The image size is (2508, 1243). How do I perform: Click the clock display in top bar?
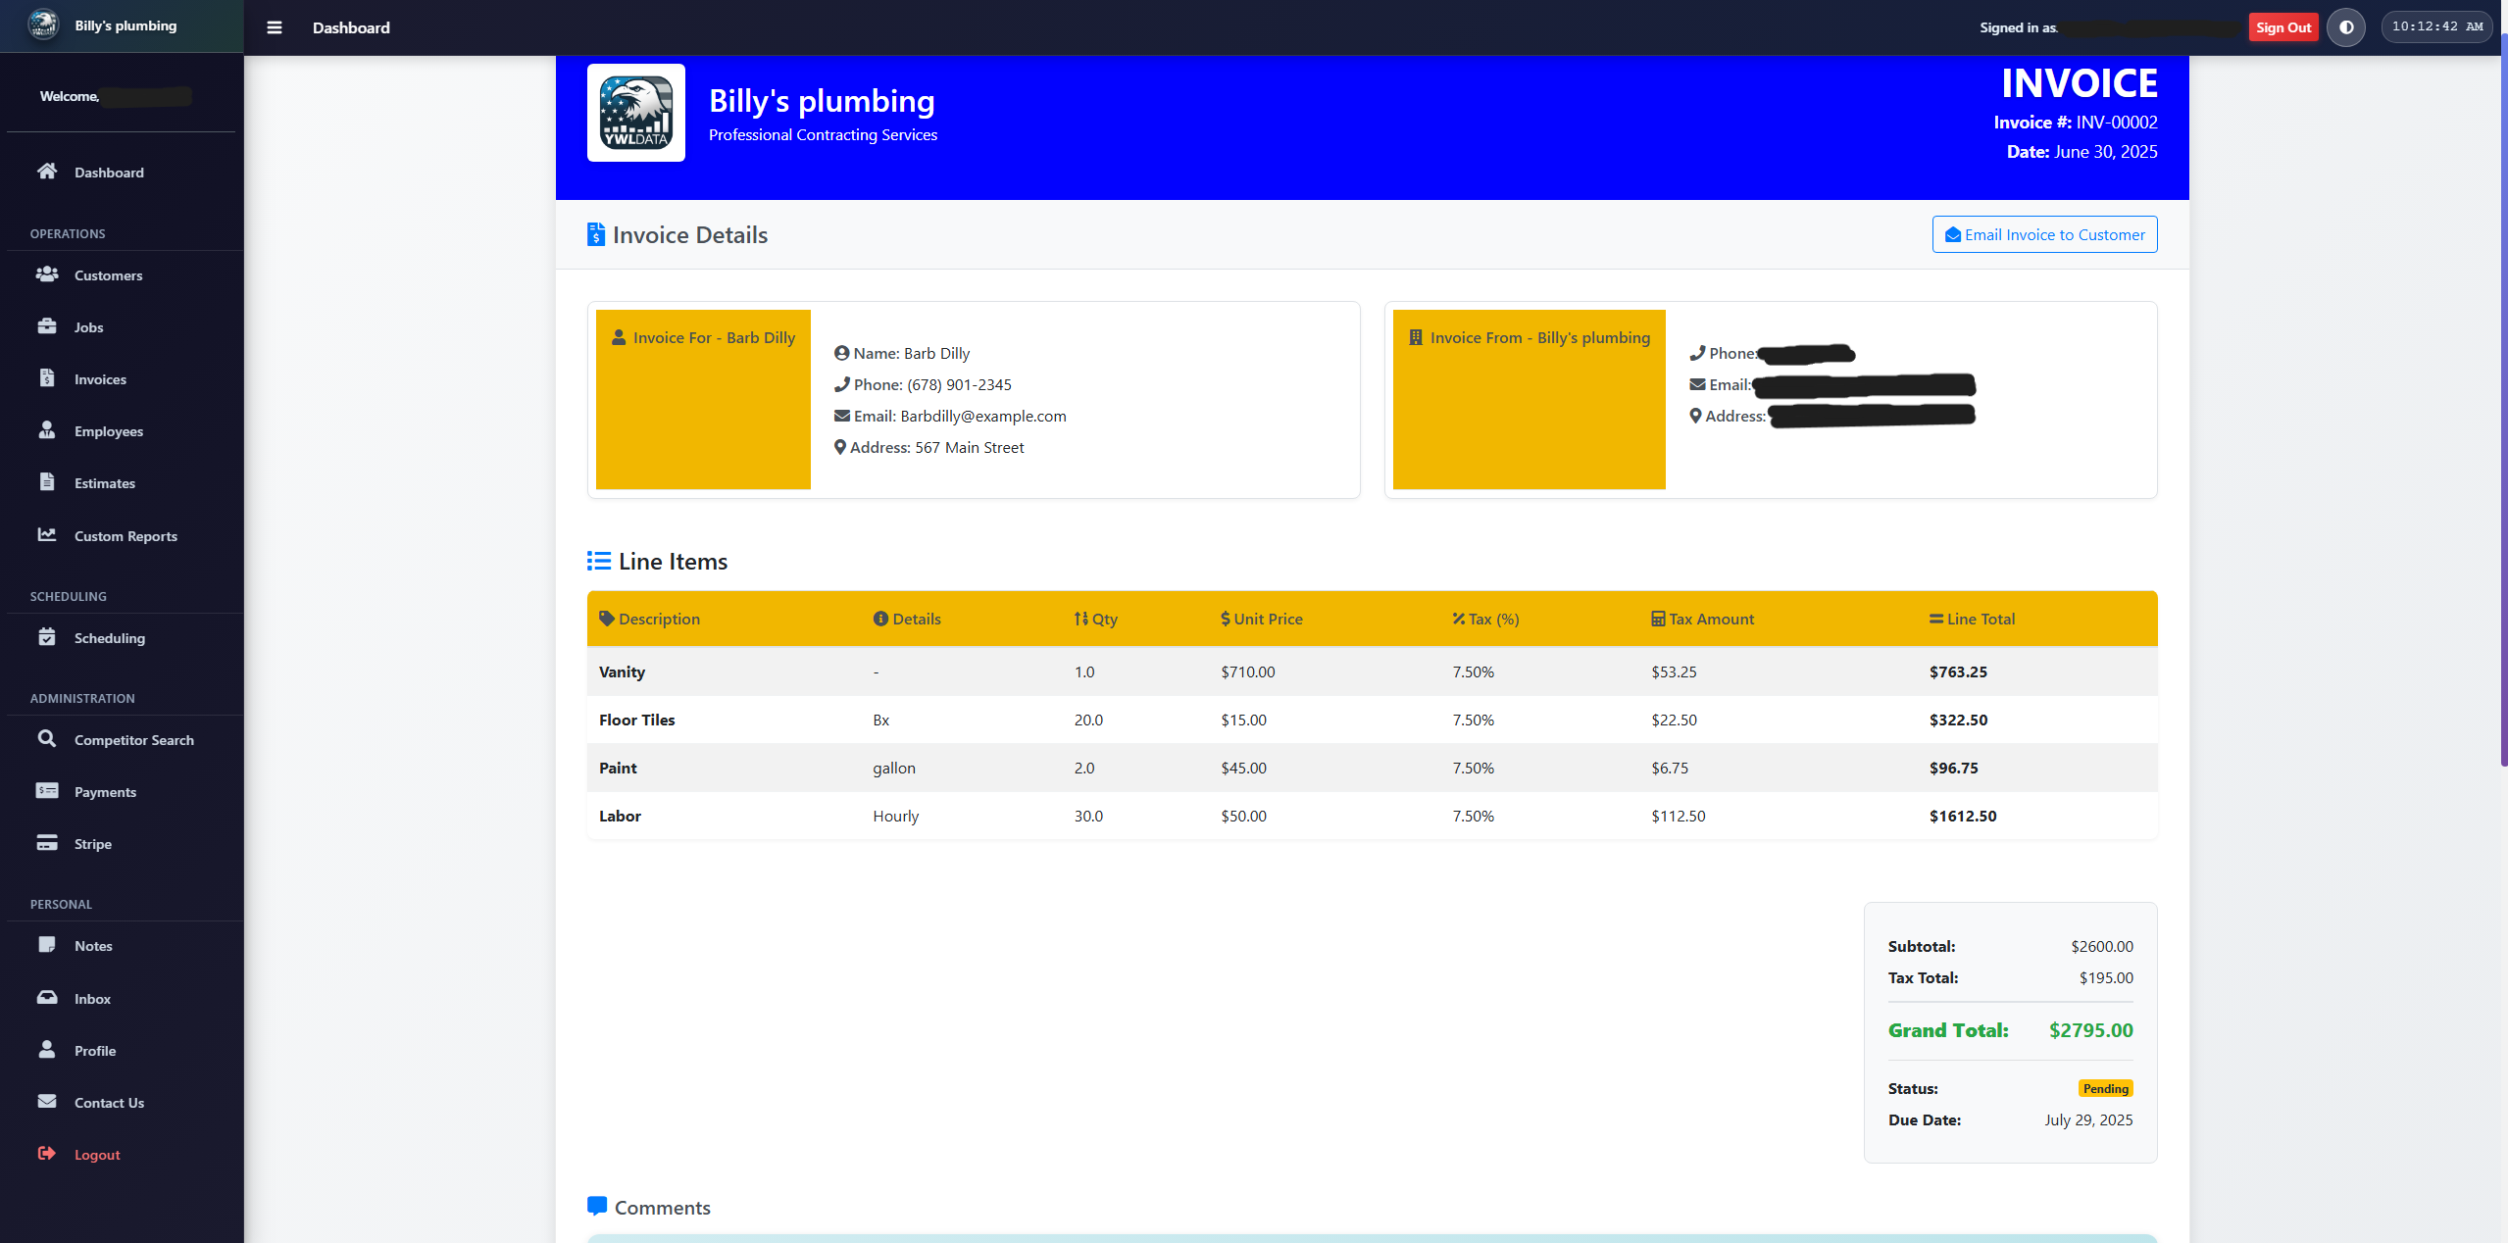click(x=2436, y=27)
